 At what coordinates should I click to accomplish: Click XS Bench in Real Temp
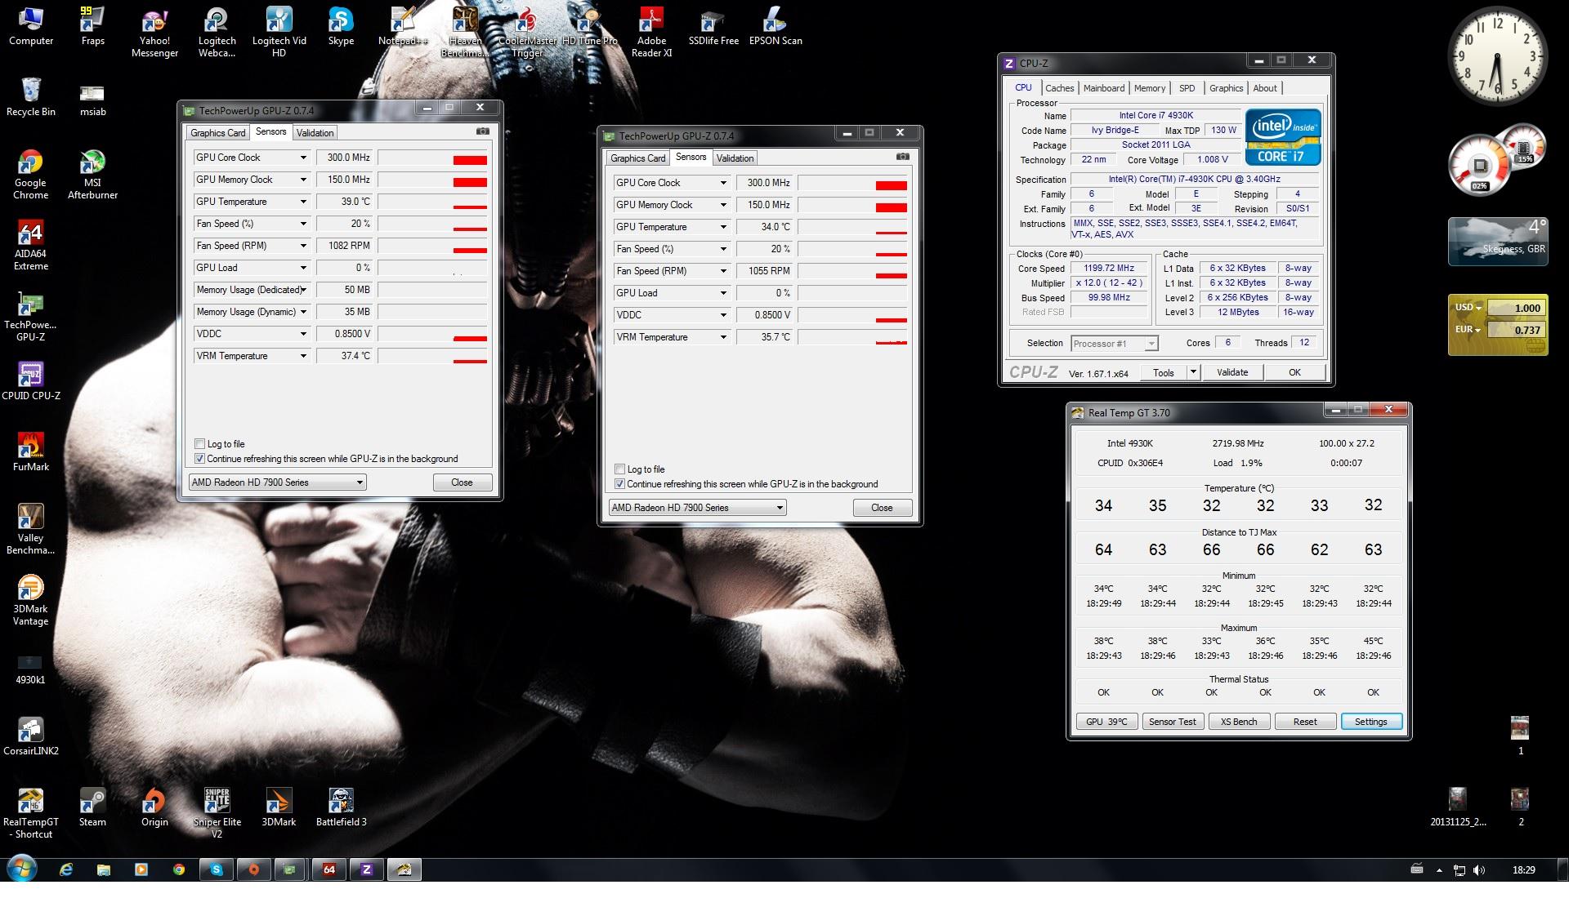pyautogui.click(x=1239, y=722)
